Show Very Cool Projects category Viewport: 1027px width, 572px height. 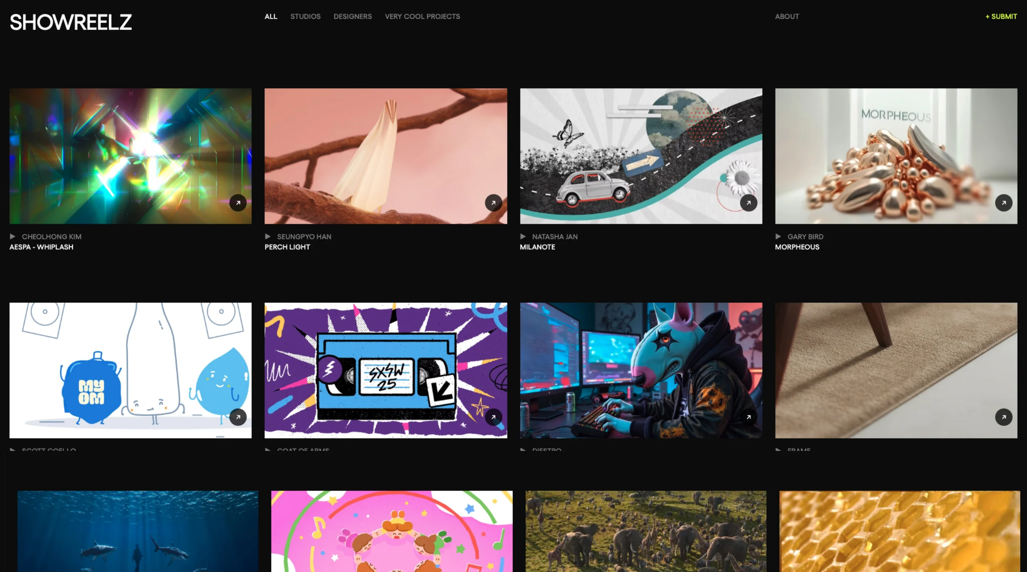[422, 16]
